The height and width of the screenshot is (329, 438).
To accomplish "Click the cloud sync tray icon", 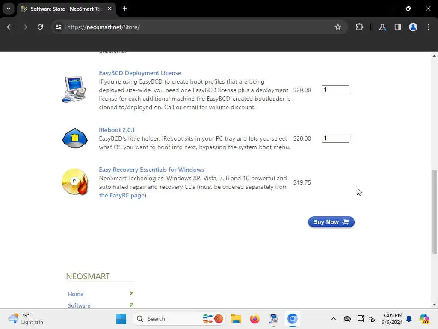I will tap(347, 319).
